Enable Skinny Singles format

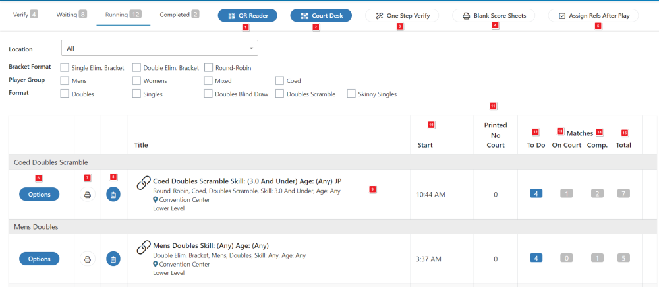[x=351, y=94]
